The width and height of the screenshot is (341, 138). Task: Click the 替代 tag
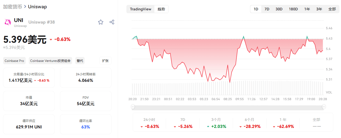(x=80, y=61)
